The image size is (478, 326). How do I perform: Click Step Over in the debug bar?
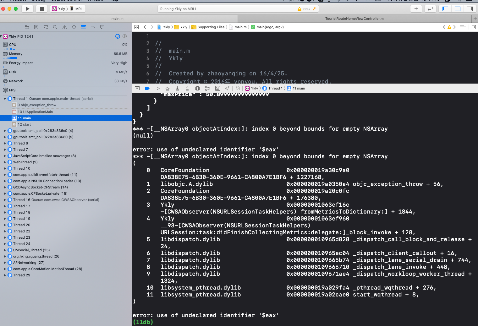click(168, 88)
